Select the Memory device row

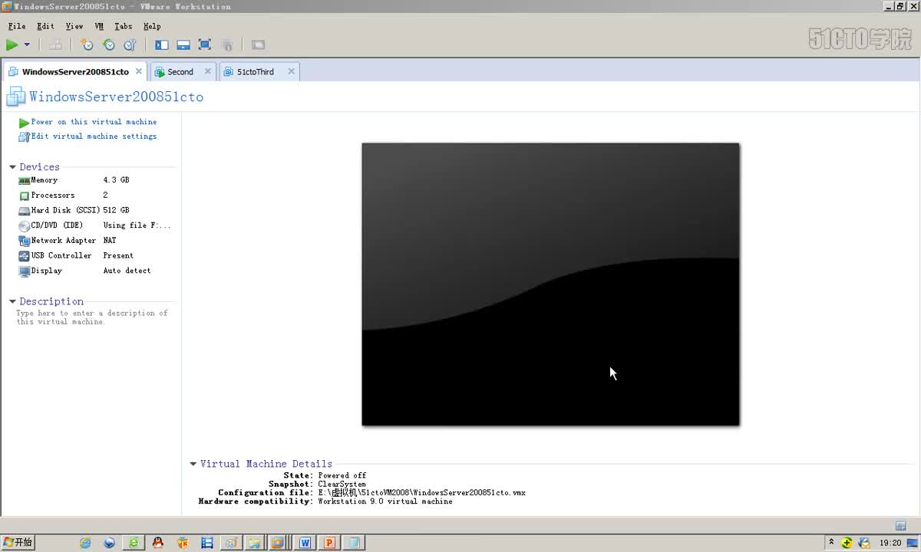click(95, 180)
